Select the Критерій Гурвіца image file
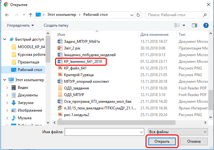This screenshot has height=150, width=214. pos(79,75)
